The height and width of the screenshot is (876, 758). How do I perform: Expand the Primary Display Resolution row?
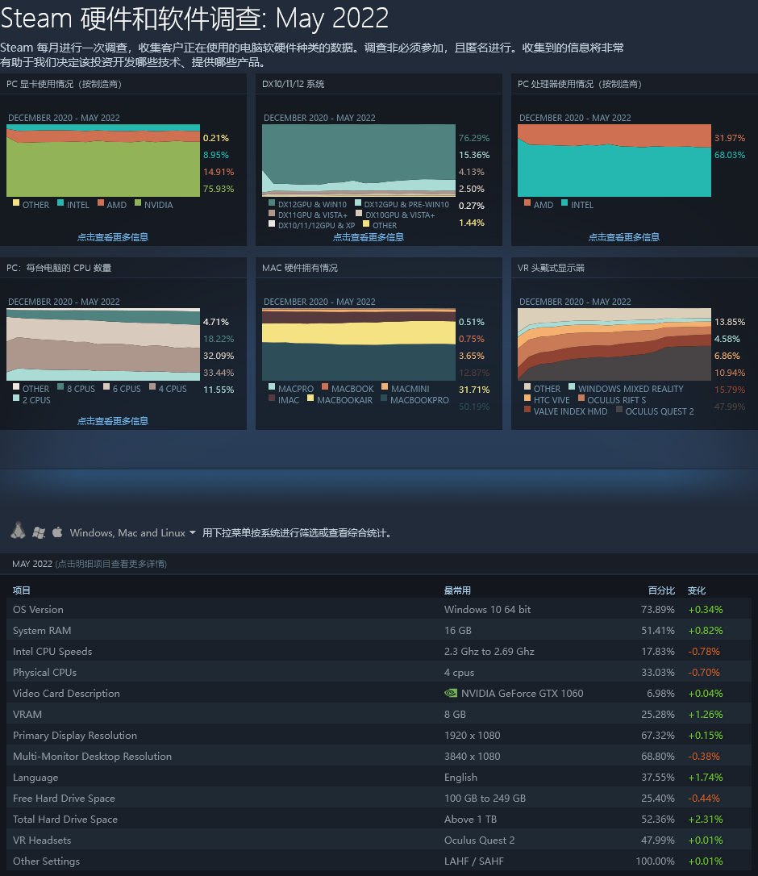tap(75, 735)
